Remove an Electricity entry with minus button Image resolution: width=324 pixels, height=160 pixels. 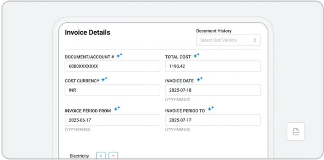click(113, 156)
